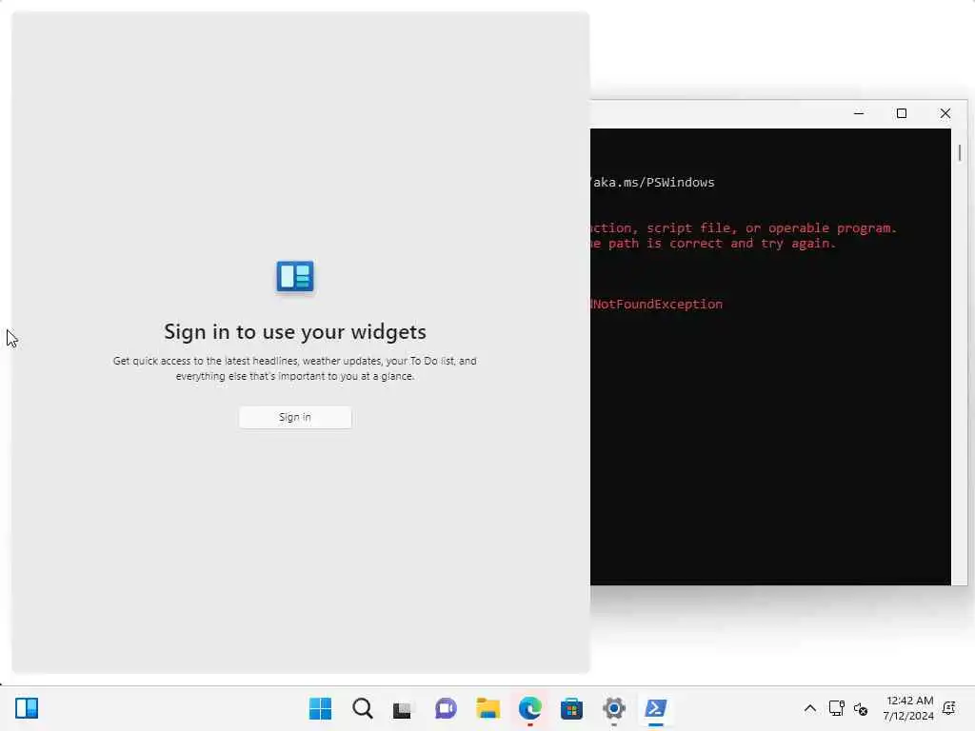Click the aka.ms/PSWindows text in PowerShell
This screenshot has width=975, height=731.
(653, 182)
